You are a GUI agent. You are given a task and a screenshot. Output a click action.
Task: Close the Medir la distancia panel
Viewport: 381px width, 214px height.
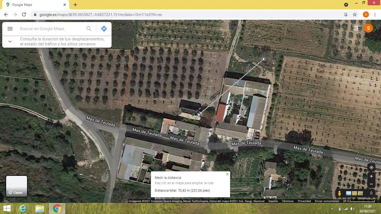(x=227, y=174)
